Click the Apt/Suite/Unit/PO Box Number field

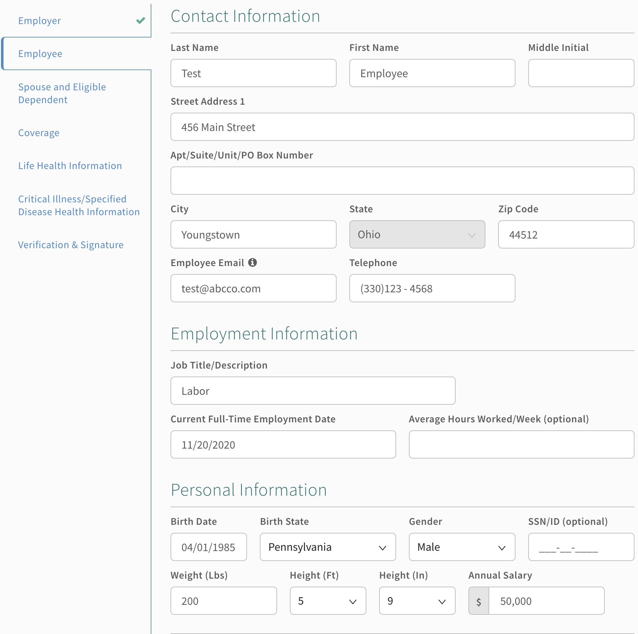[x=402, y=181]
